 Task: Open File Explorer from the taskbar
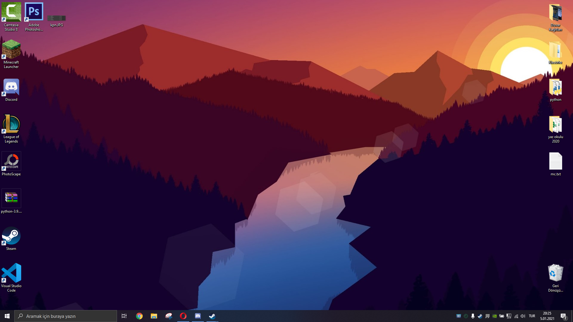154,316
